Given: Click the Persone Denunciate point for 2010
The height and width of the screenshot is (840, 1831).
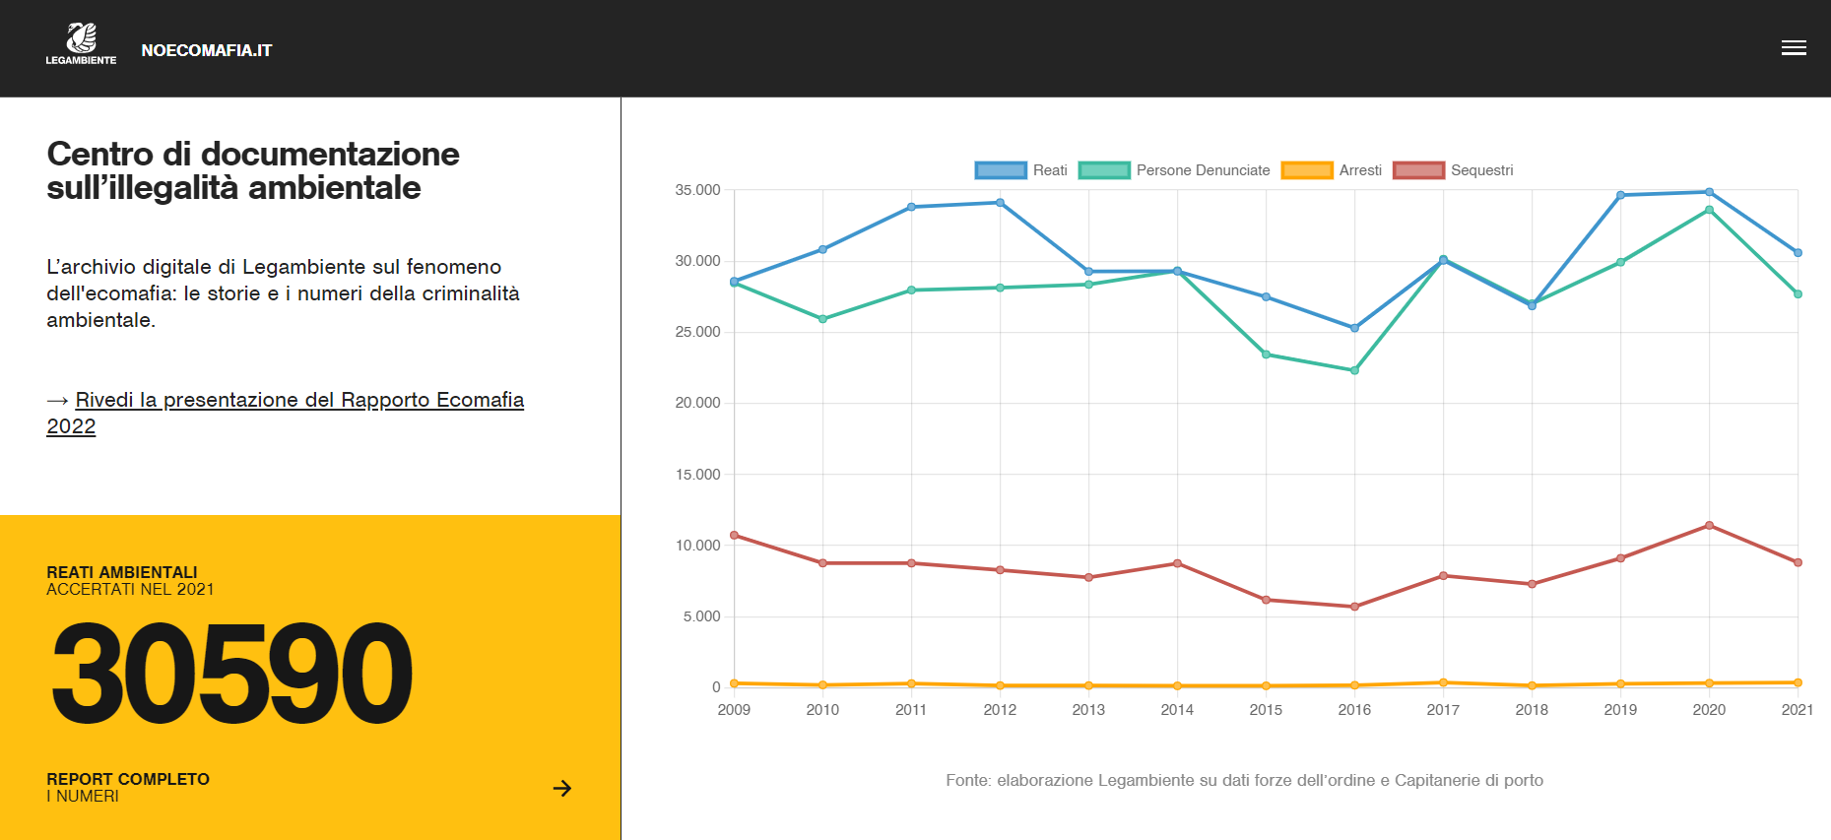Looking at the screenshot, I should pos(822,319).
